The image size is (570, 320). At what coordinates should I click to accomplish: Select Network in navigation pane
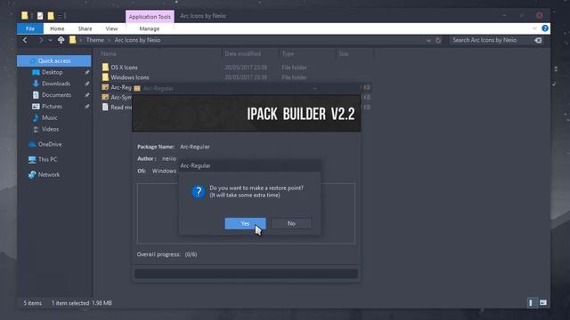click(49, 174)
